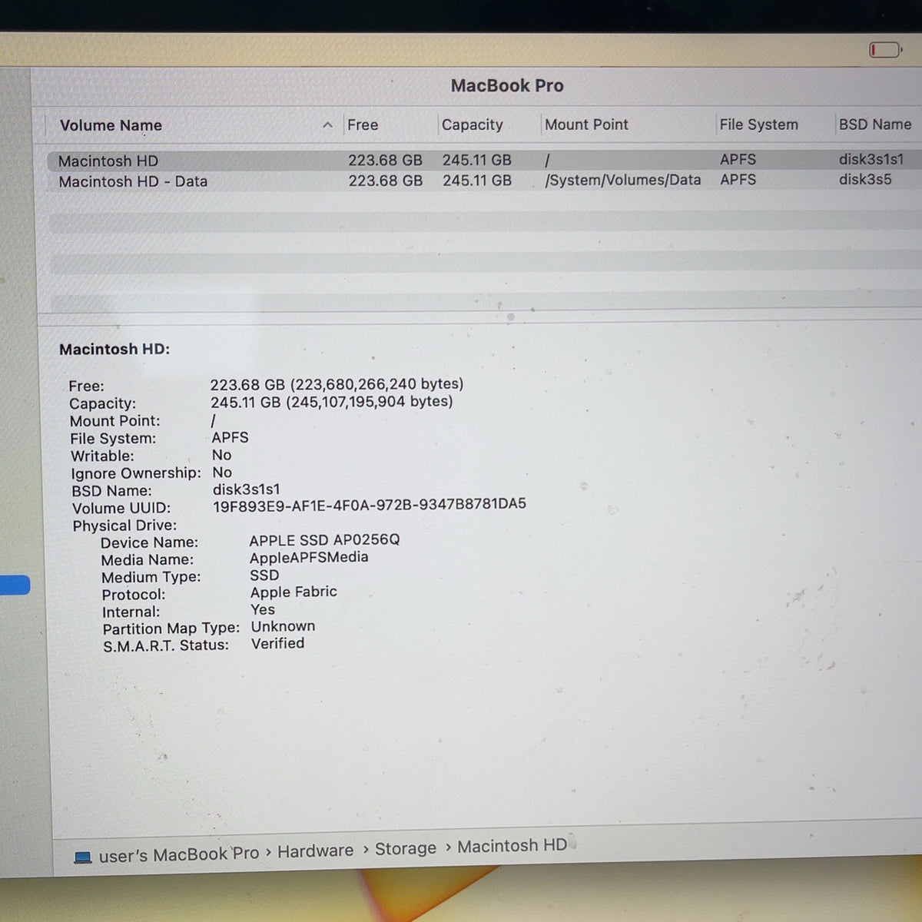Click the APPLE SSD AP0256Q device name
The width and height of the screenshot is (922, 922).
pyautogui.click(x=324, y=539)
